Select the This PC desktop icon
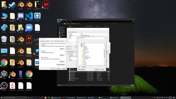 click(4, 16)
